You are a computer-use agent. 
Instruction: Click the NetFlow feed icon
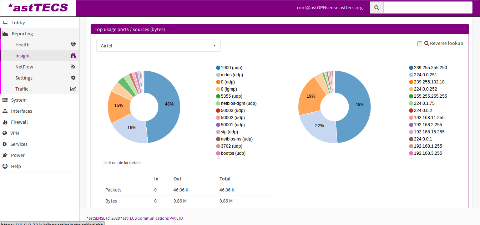click(73, 67)
